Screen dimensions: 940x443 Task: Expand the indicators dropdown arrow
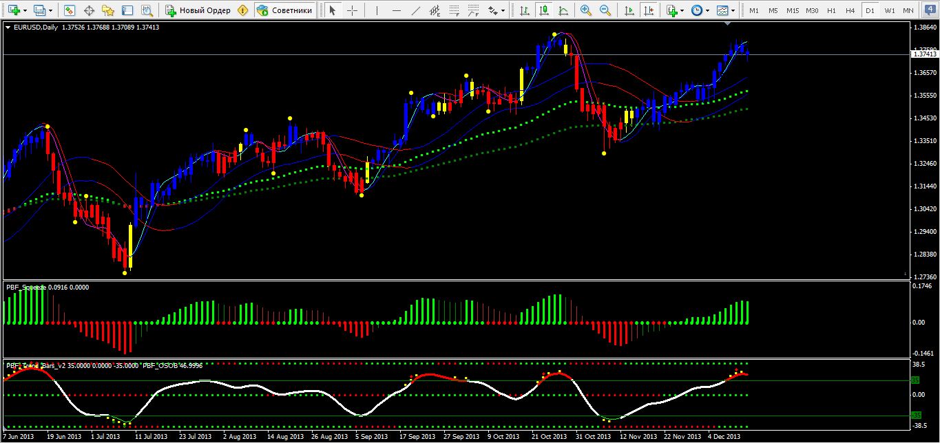tap(682, 10)
